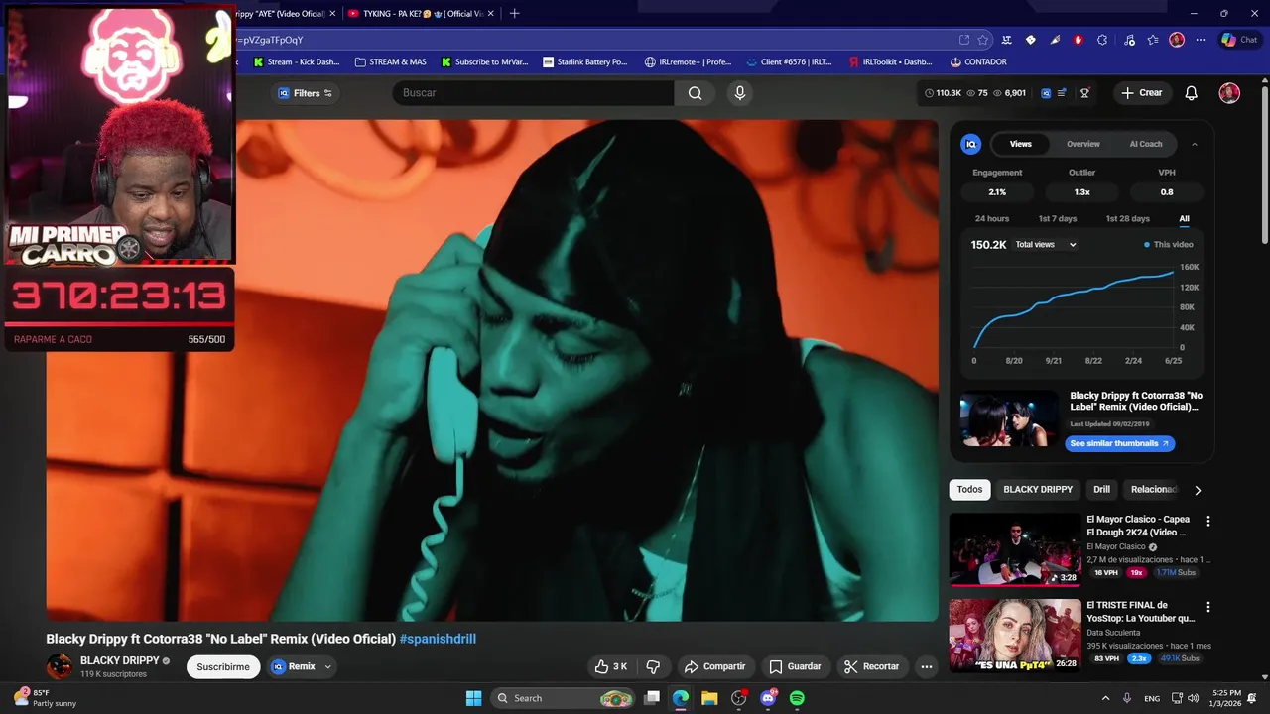The width and height of the screenshot is (1270, 714).
Task: Click the vidIQ logo in stats bar
Action: pyautogui.click(x=1046, y=93)
